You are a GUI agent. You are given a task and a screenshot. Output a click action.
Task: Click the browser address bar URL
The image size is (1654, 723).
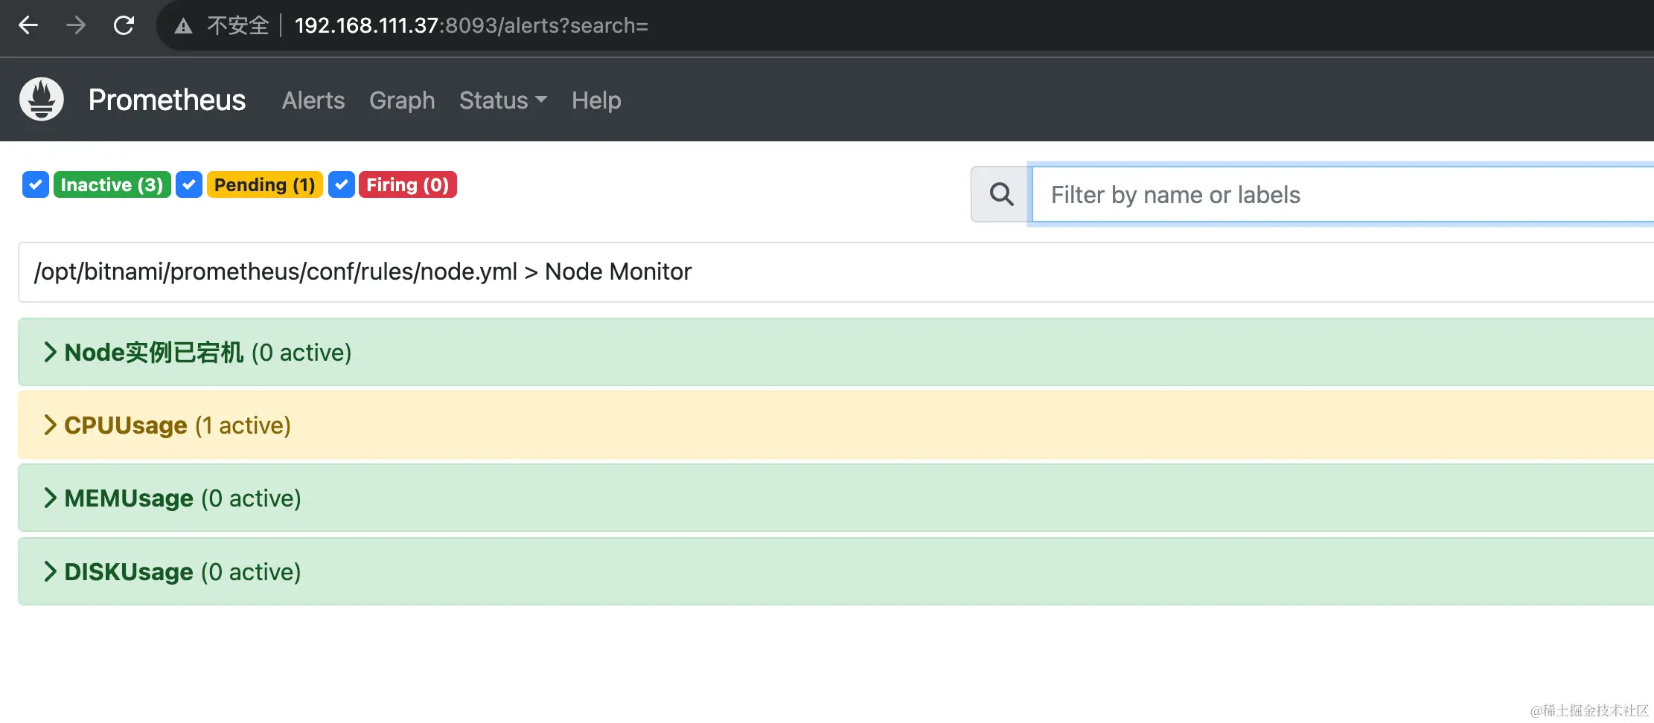(x=471, y=26)
